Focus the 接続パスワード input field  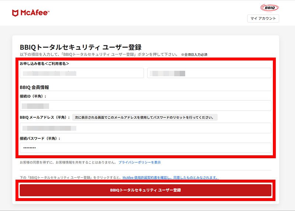point(146,148)
